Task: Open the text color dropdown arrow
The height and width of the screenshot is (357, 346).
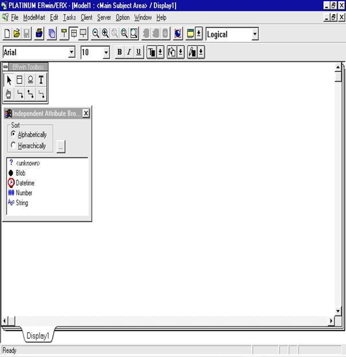Action: click(160, 52)
